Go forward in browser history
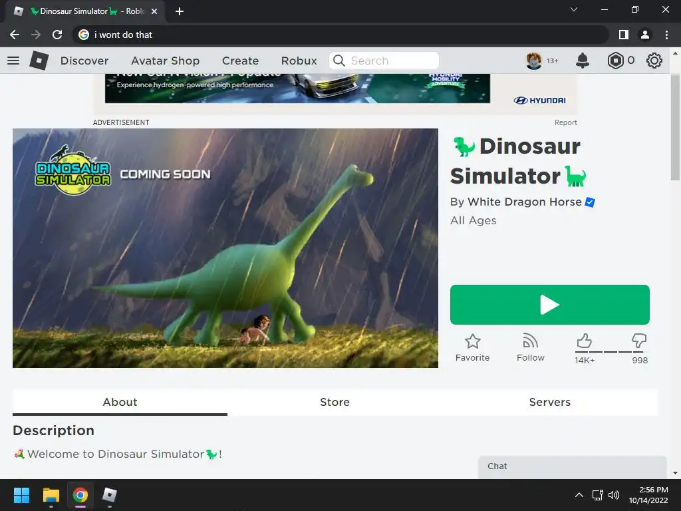Image resolution: width=681 pixels, height=511 pixels. click(36, 35)
